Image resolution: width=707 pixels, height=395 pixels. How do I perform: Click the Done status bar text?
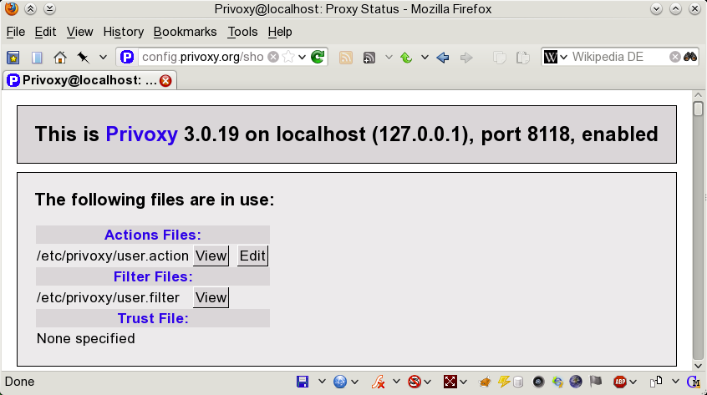(x=19, y=382)
